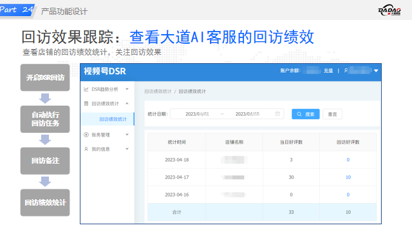Click the calendar icon in date range

pos(277,113)
